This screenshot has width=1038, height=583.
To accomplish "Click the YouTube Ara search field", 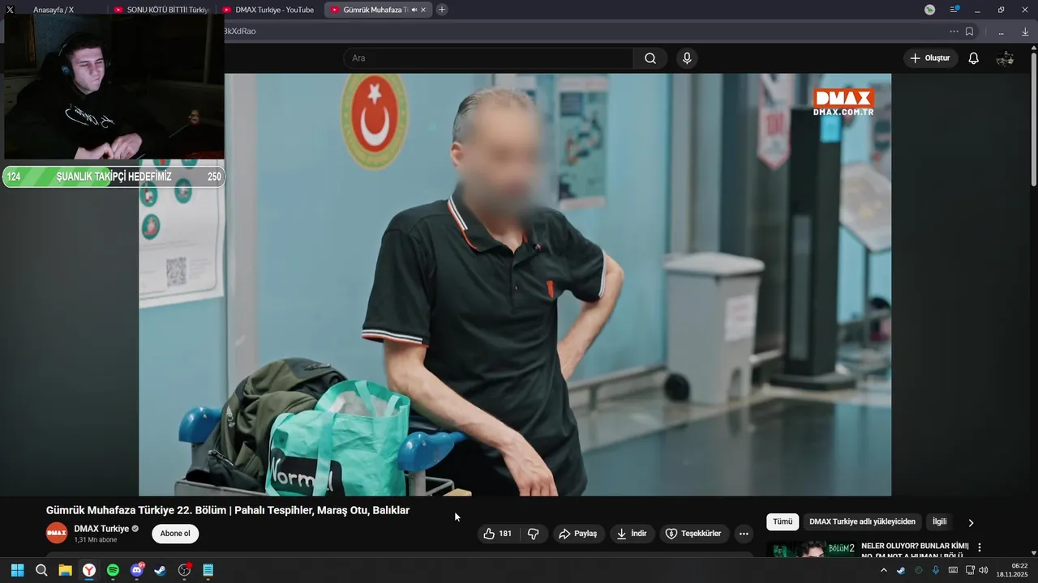I will 488,58.
